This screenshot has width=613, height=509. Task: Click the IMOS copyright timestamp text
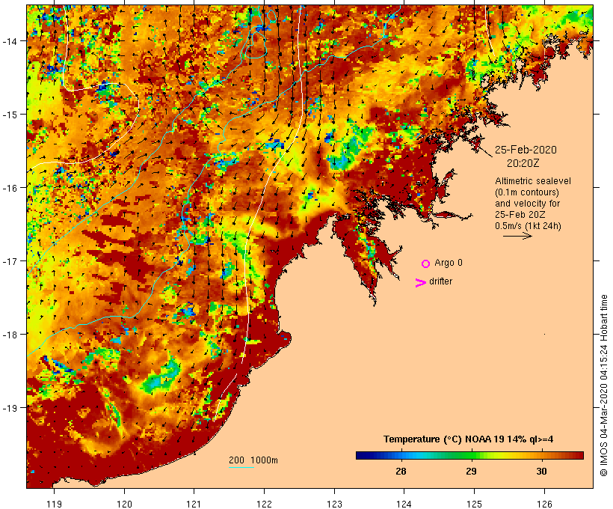point(603,385)
